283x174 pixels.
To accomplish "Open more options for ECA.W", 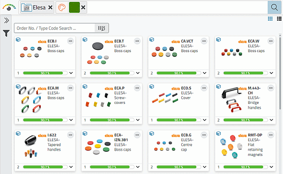I will click(x=271, y=41).
